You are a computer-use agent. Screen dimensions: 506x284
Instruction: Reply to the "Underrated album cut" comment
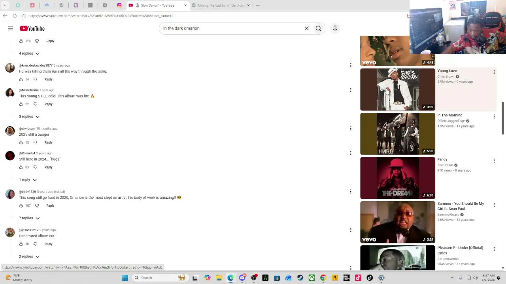pyautogui.click(x=48, y=244)
